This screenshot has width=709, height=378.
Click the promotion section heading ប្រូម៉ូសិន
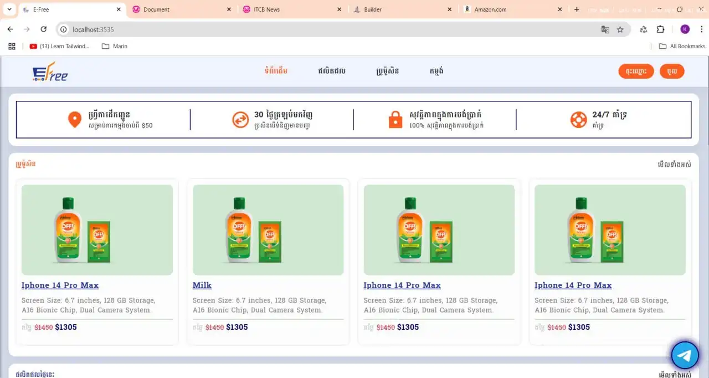pyautogui.click(x=26, y=164)
